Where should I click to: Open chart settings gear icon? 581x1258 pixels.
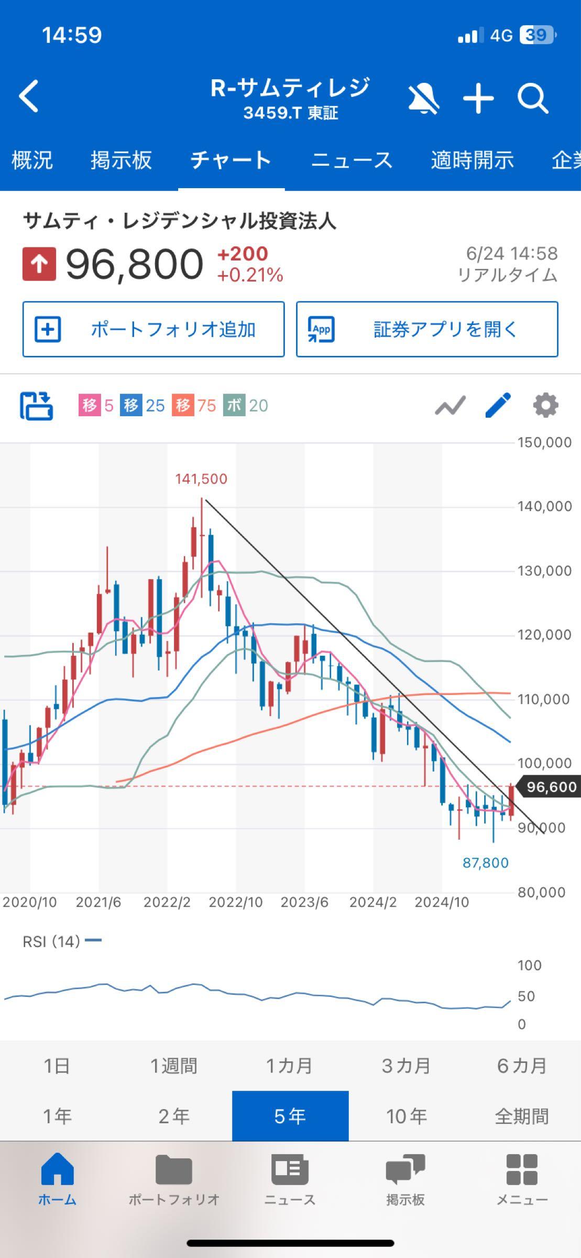click(545, 406)
